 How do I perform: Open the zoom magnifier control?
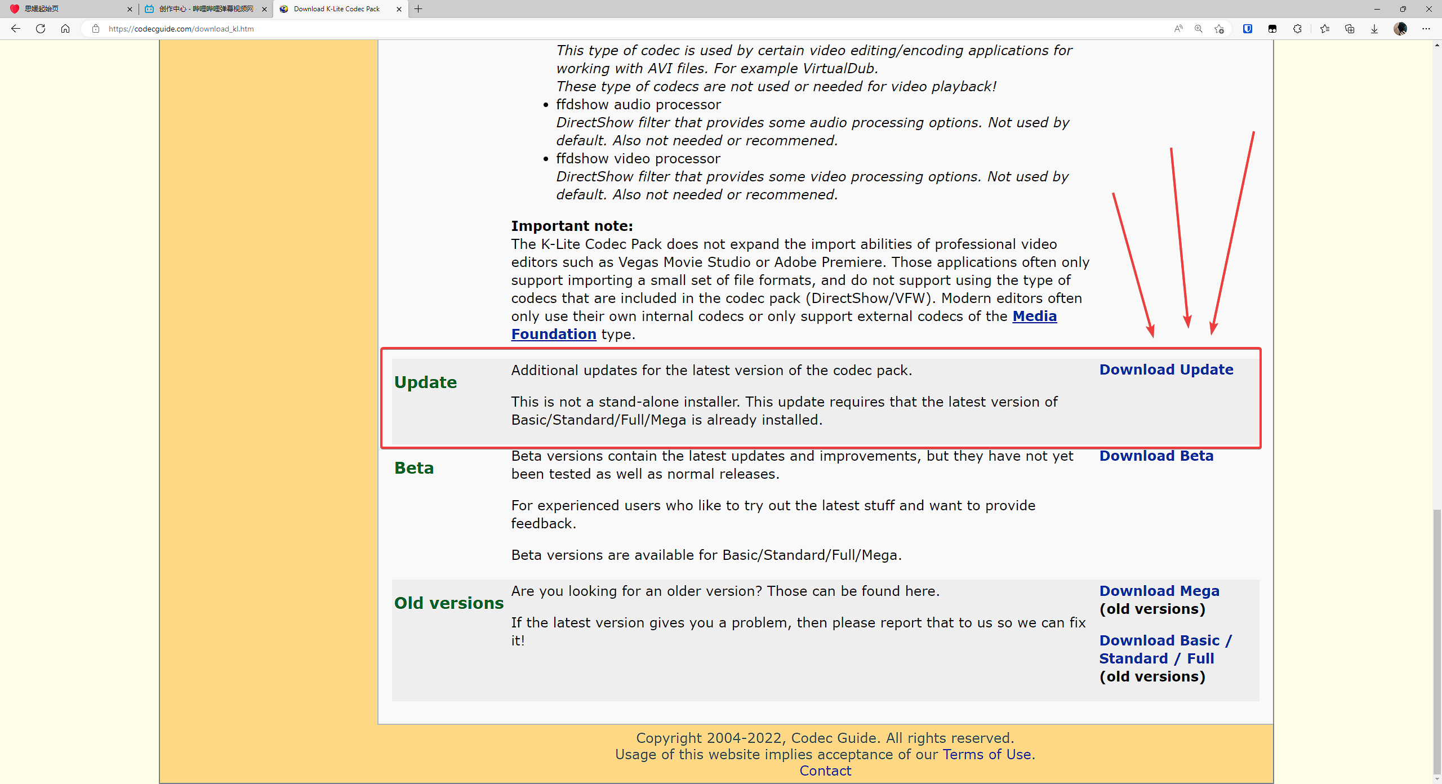(1198, 29)
